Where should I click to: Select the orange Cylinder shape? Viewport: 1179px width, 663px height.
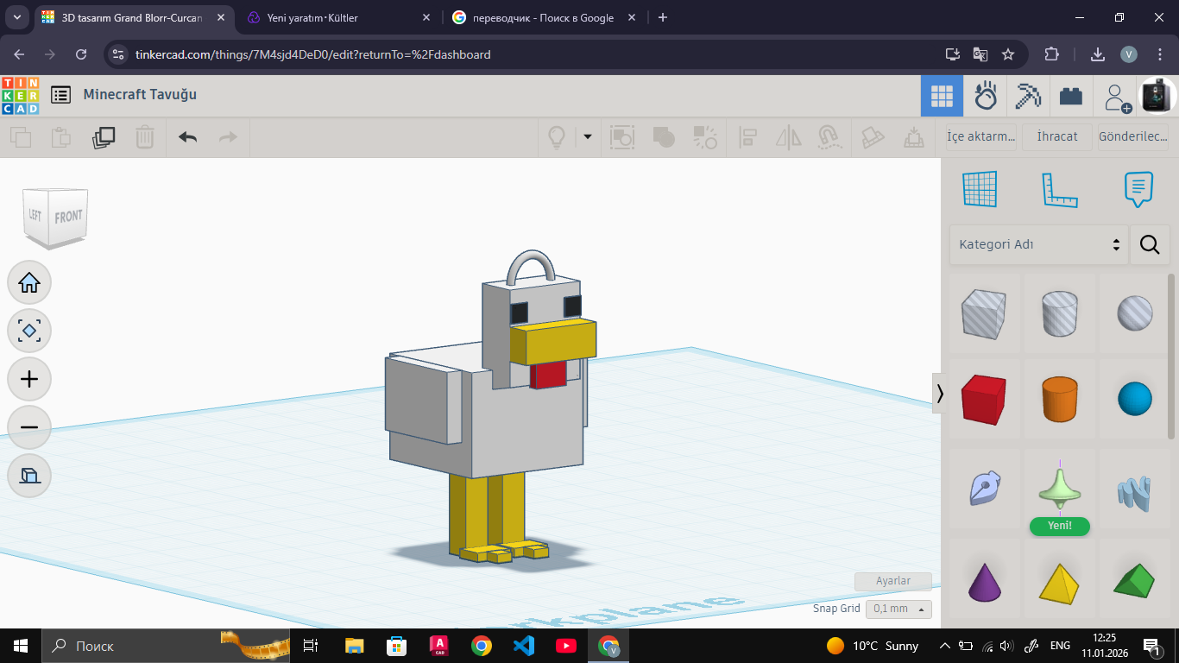1060,399
